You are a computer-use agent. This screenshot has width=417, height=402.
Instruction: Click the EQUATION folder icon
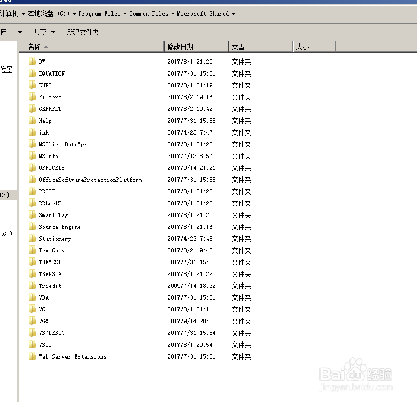click(x=32, y=73)
